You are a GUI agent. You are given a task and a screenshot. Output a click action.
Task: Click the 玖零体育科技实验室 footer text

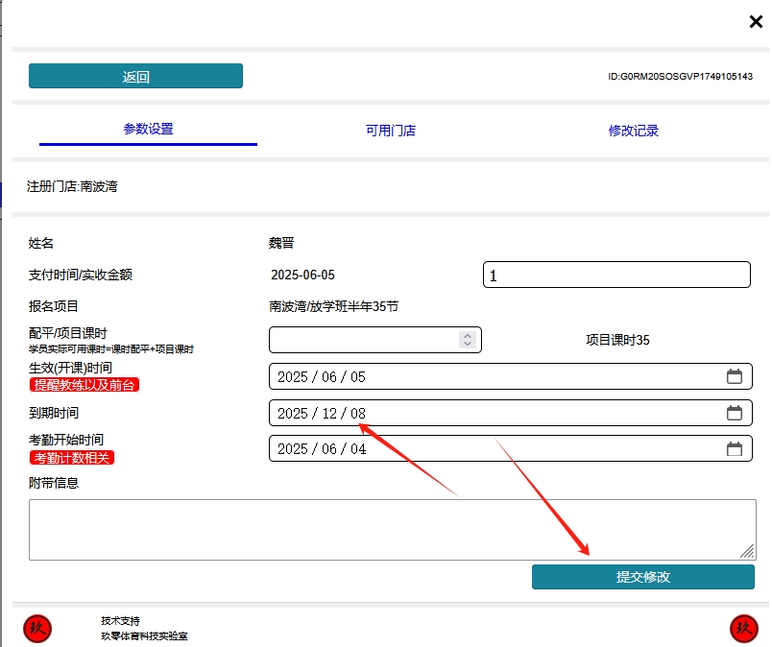click(144, 636)
